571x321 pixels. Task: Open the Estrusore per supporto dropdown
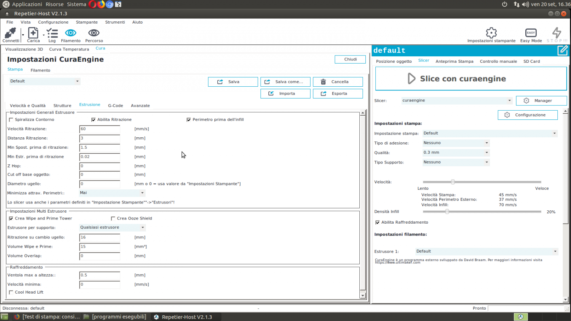coord(112,227)
